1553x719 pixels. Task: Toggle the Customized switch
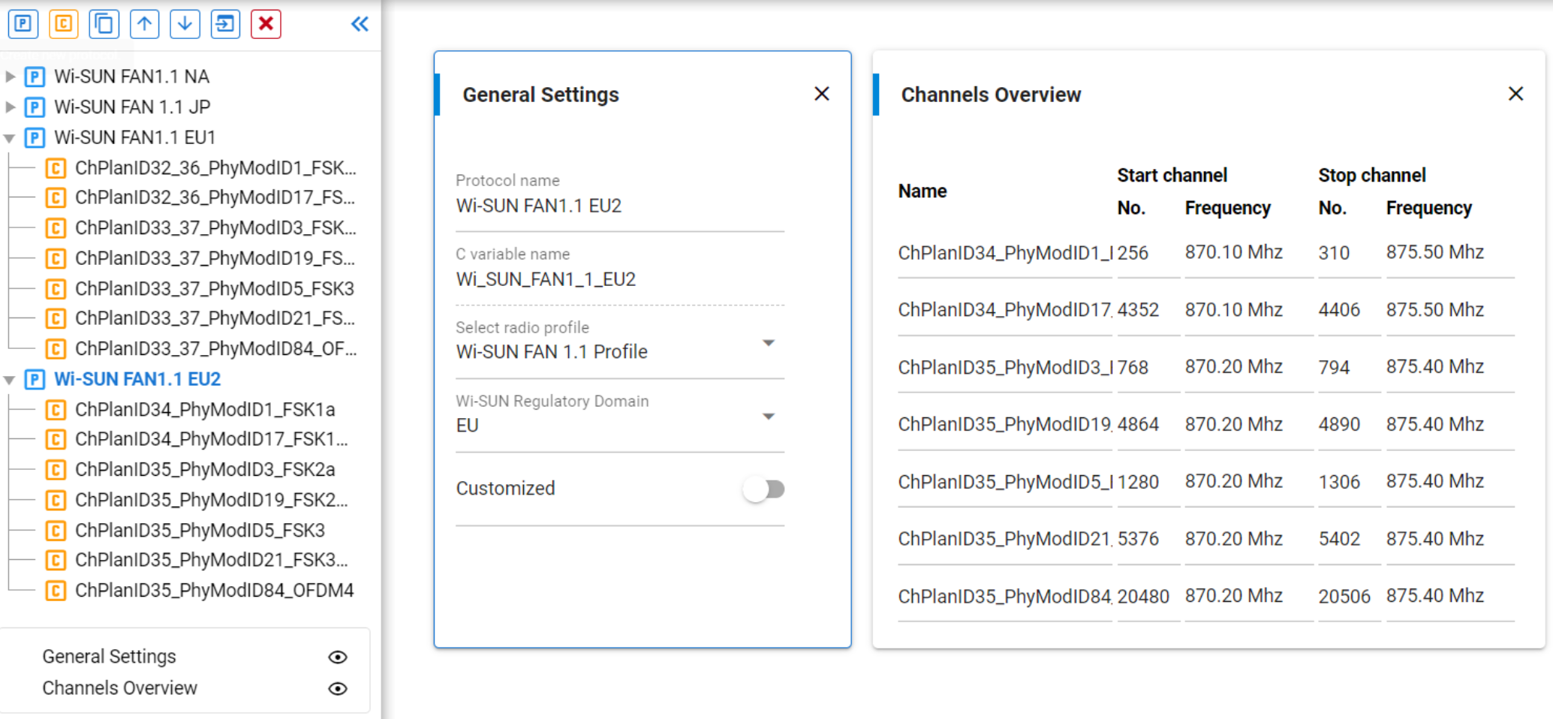point(764,489)
